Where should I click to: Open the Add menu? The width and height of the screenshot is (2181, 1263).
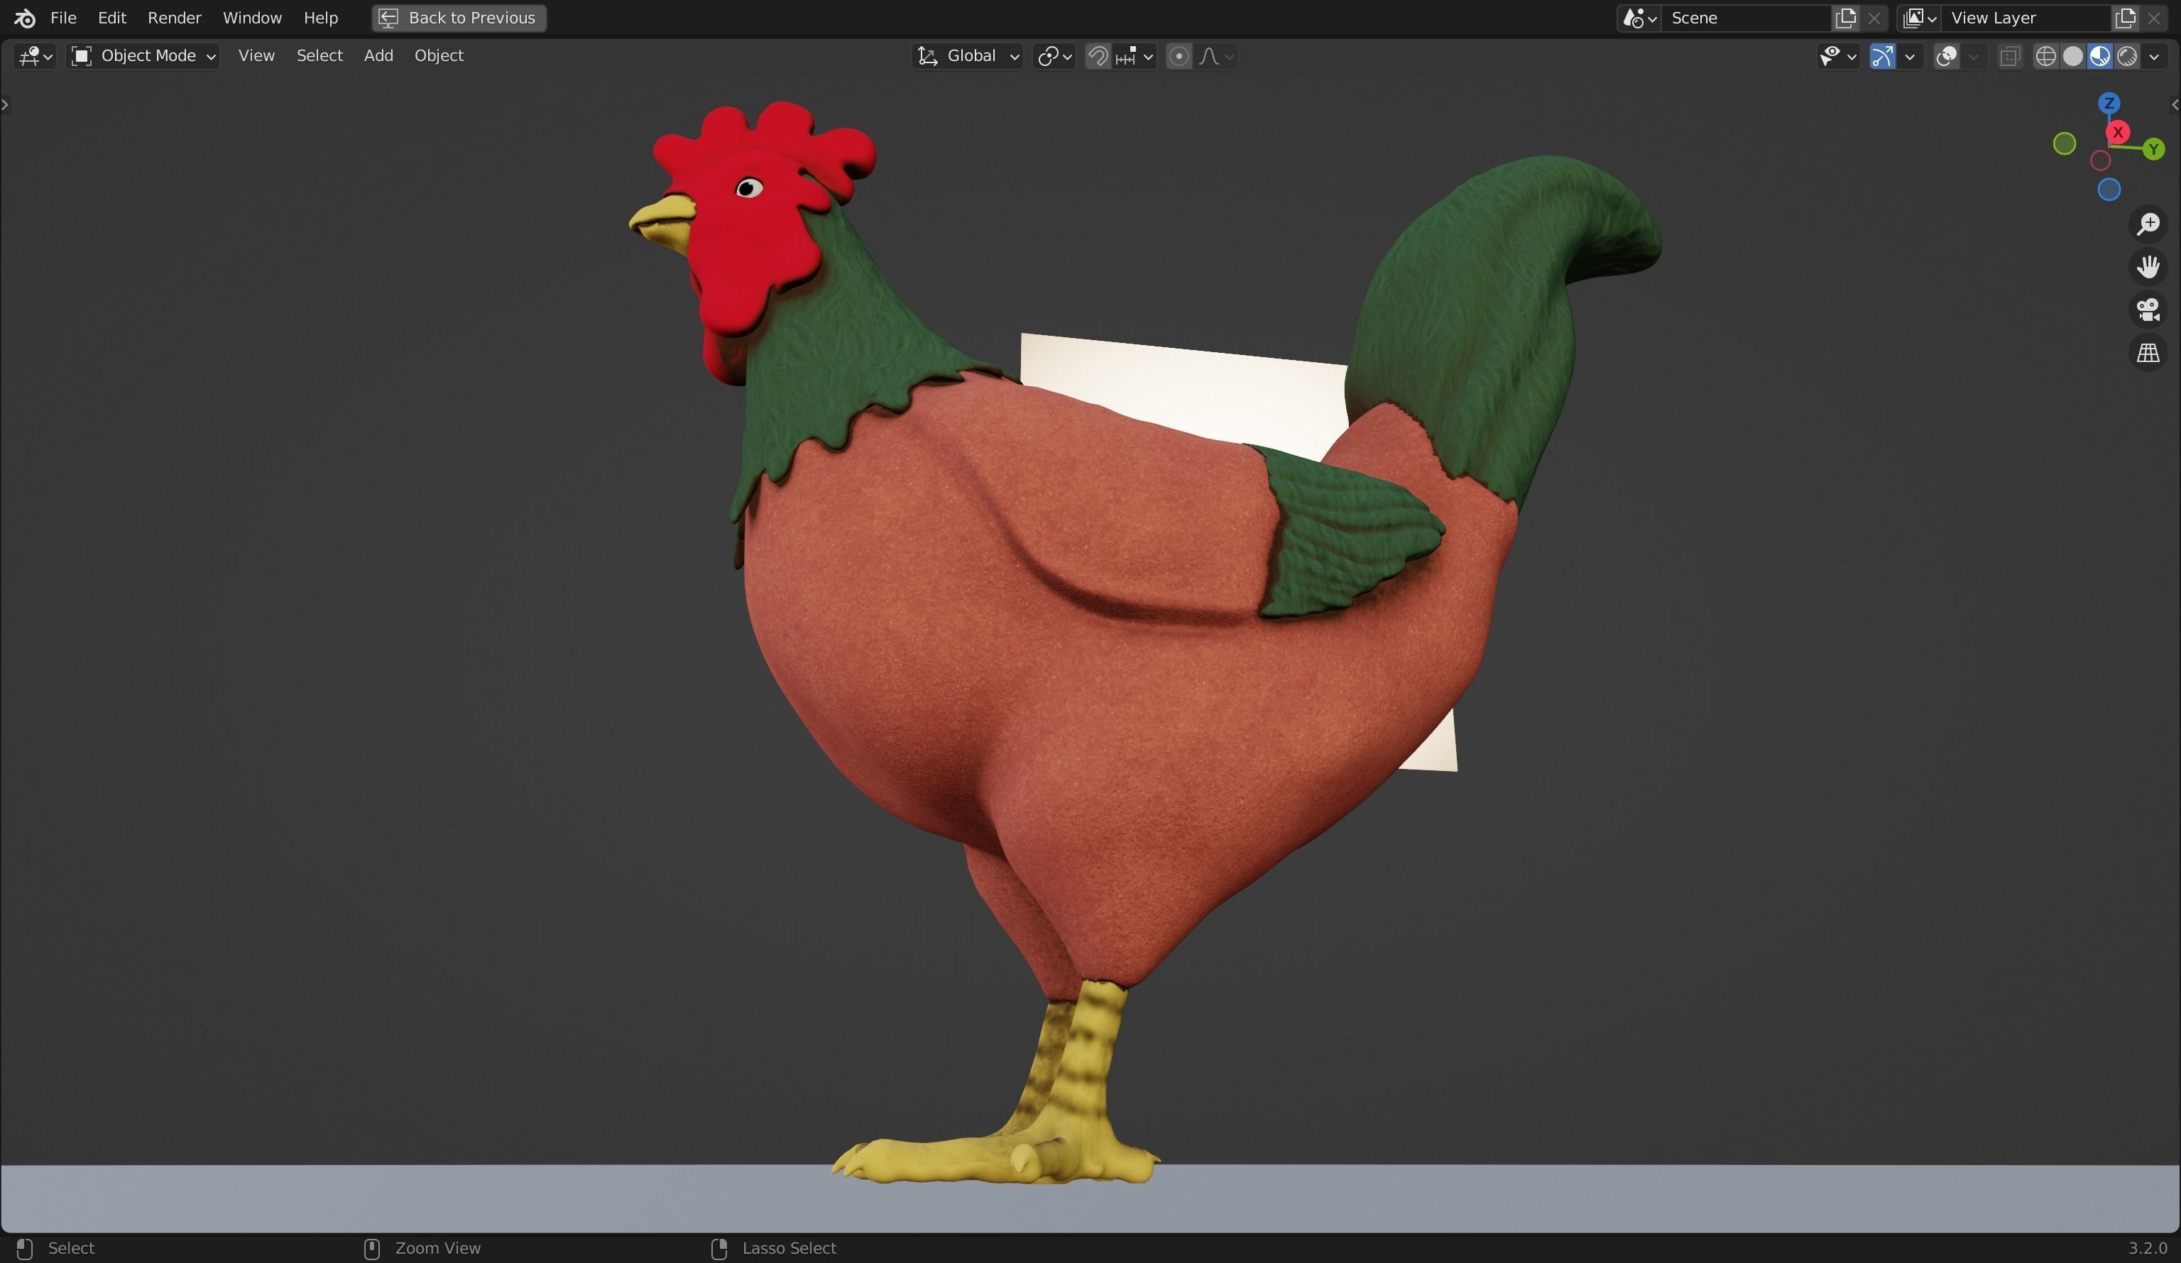coord(378,55)
